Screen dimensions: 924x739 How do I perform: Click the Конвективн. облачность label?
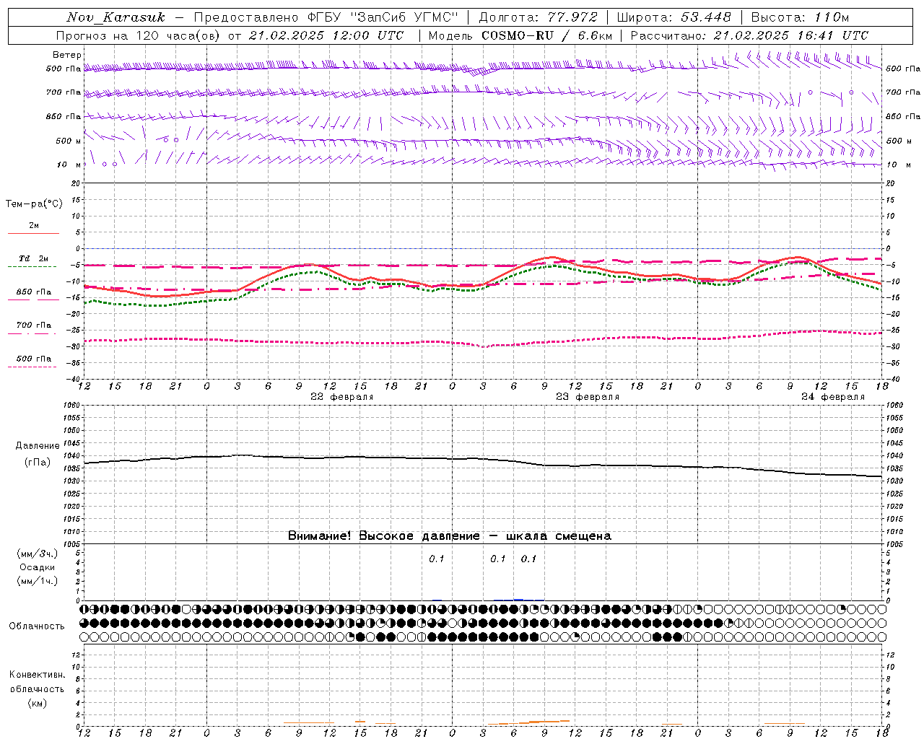coord(38,682)
